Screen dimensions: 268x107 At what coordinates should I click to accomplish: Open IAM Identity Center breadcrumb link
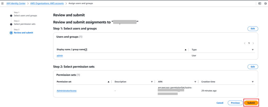pyautogui.click(x=16, y=3)
